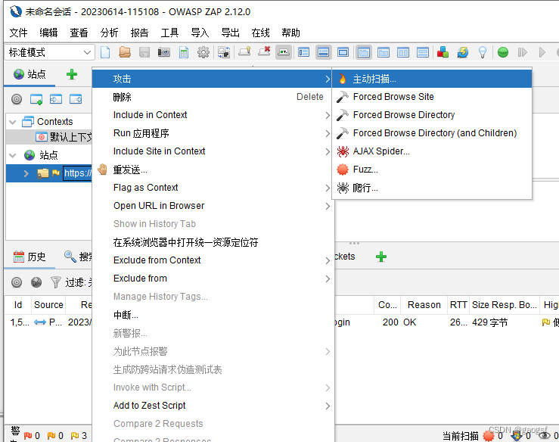Viewport: 559px width, 442px height.
Task: Select Full Layout toolbar icon
Action: click(343, 52)
